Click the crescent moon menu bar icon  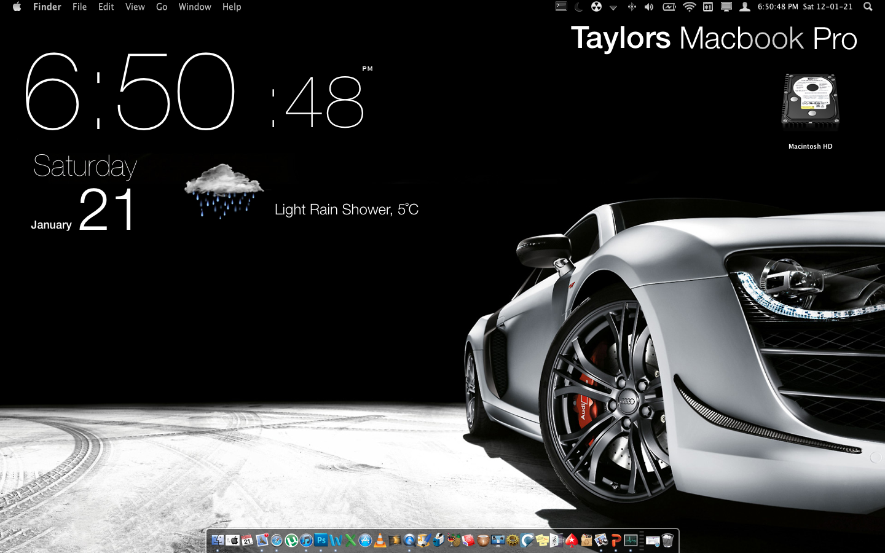(x=578, y=7)
